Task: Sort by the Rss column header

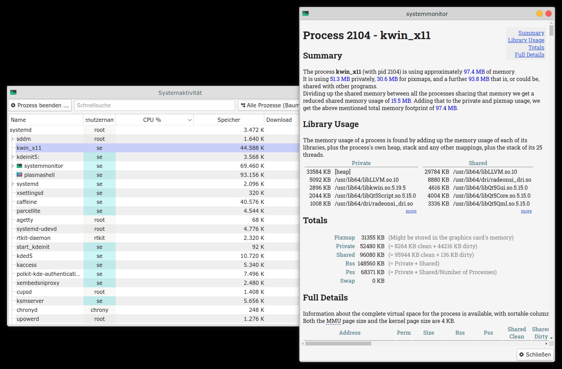Action: (460, 333)
